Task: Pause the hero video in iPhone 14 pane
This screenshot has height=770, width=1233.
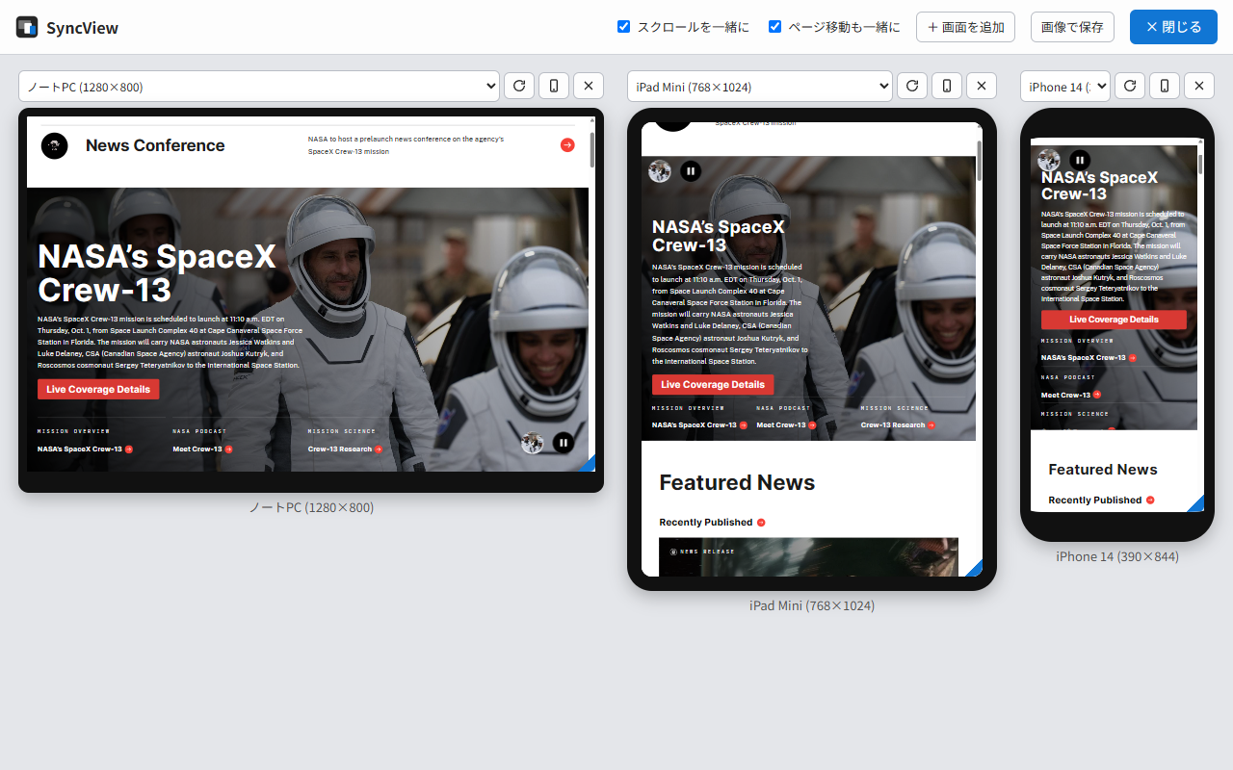Action: (1080, 160)
